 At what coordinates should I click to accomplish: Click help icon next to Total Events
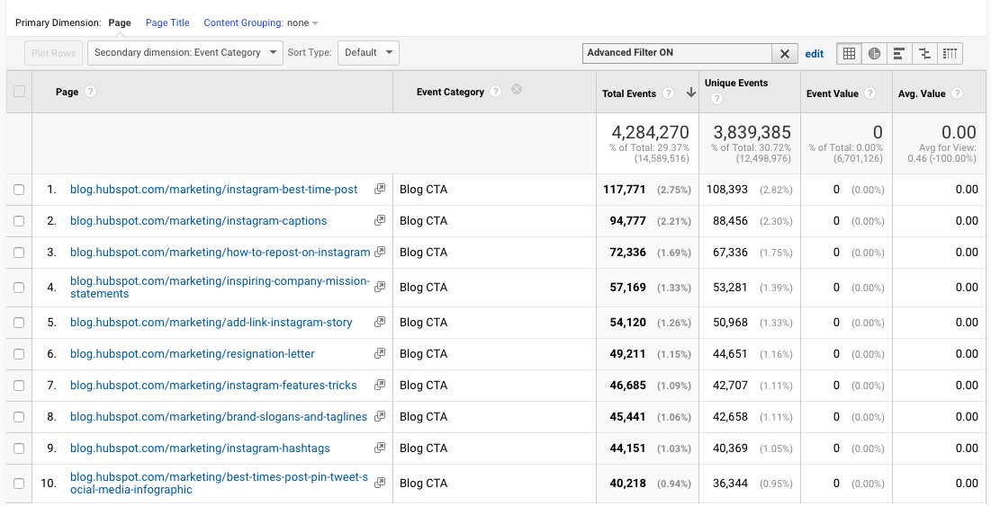tap(667, 93)
